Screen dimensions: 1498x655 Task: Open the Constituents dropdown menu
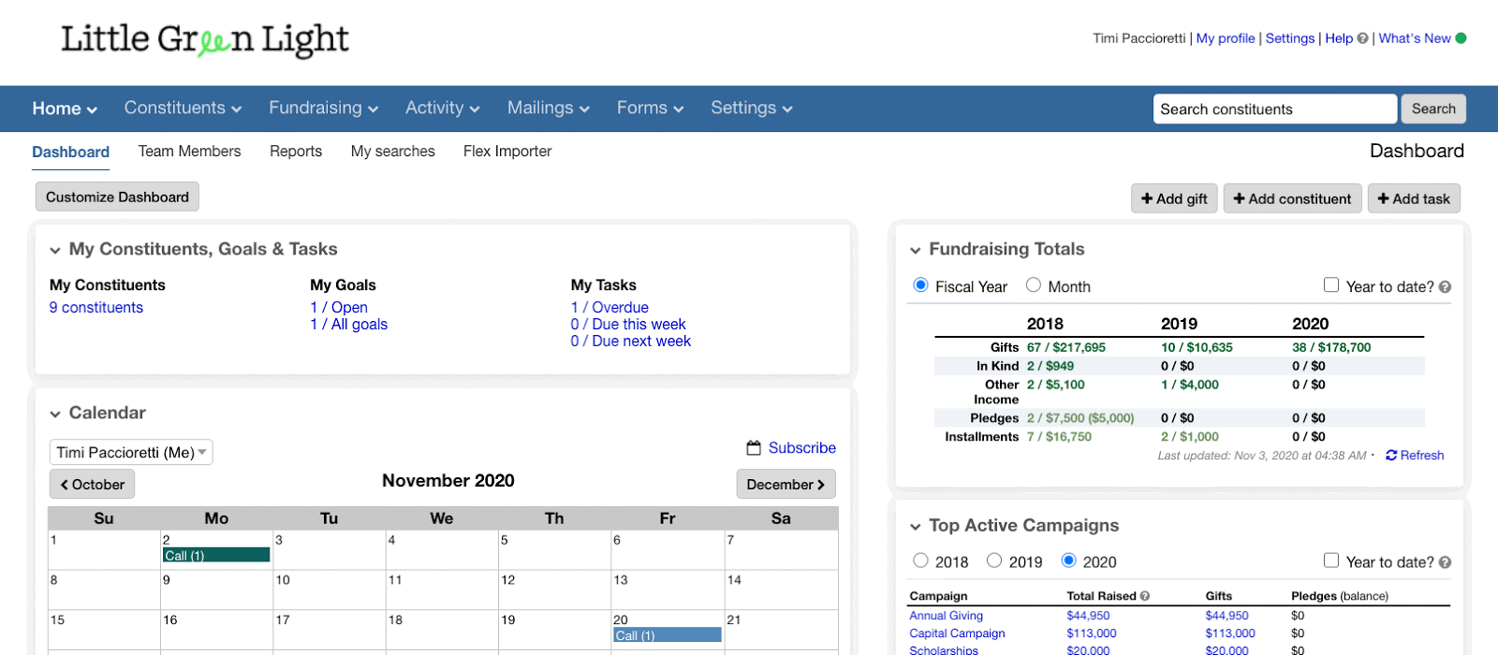183,109
